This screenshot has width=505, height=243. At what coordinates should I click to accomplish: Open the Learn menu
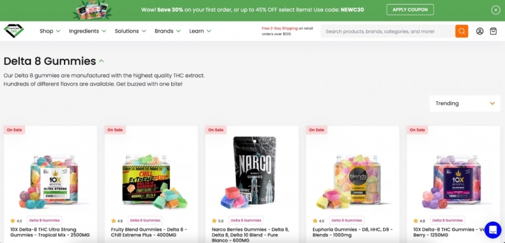pos(200,31)
